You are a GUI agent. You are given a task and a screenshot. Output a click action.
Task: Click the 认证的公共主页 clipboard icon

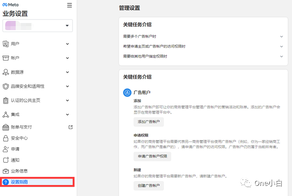(x=6, y=100)
